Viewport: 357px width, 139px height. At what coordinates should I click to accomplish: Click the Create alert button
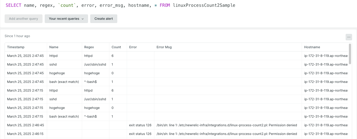click(104, 19)
